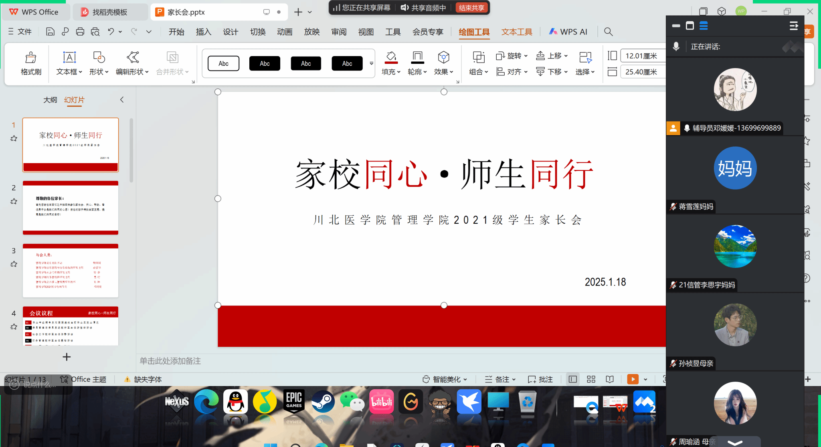Click the undo arrow icon

pos(111,32)
